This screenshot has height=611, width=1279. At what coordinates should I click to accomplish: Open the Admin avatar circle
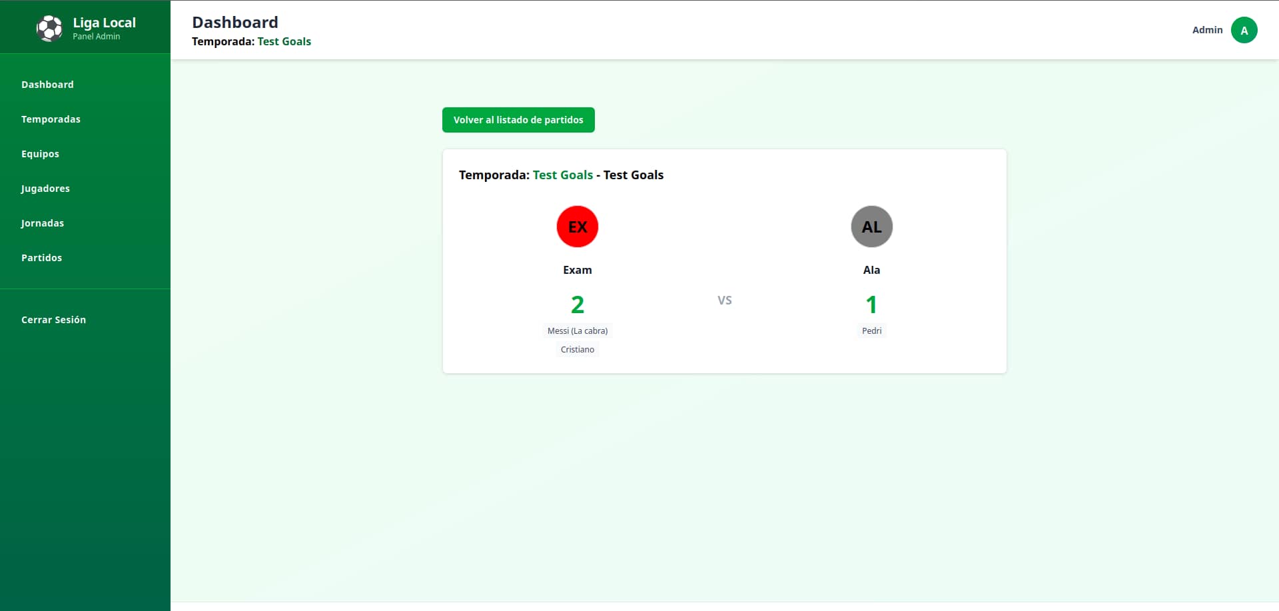[x=1244, y=30]
